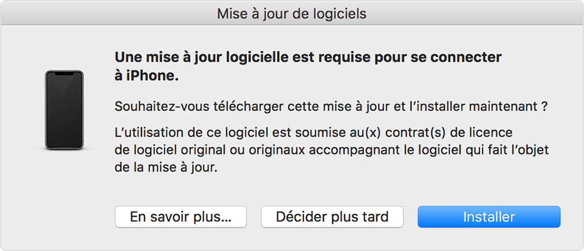
Task: Select the black iPhone illustration
Action: tap(64, 110)
